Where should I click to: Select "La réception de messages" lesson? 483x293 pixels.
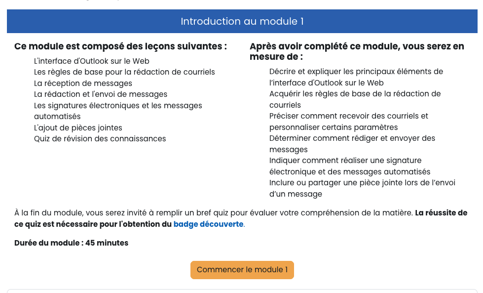coord(84,83)
